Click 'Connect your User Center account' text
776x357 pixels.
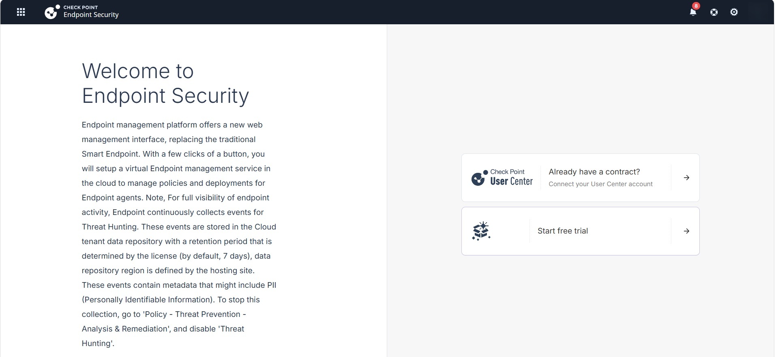click(600, 184)
